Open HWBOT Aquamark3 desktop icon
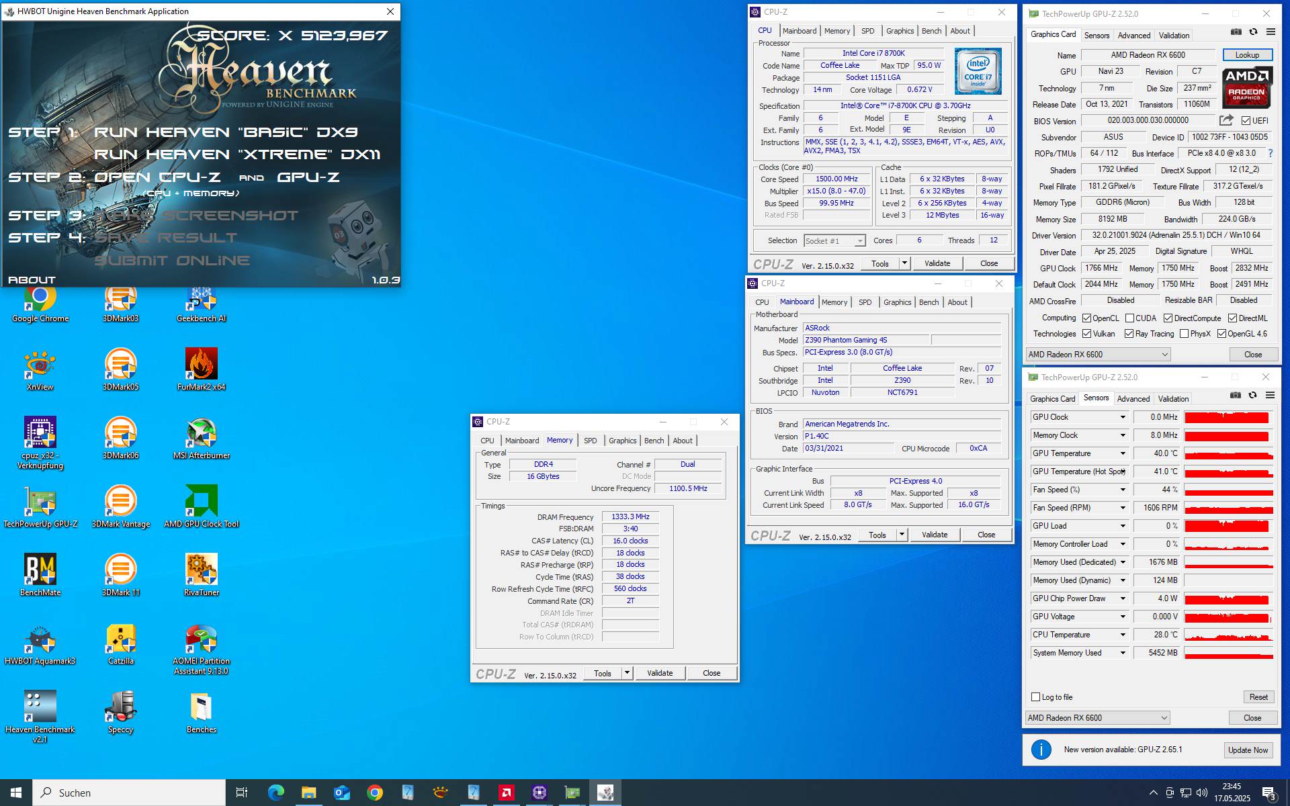The image size is (1290, 806). pyautogui.click(x=40, y=643)
